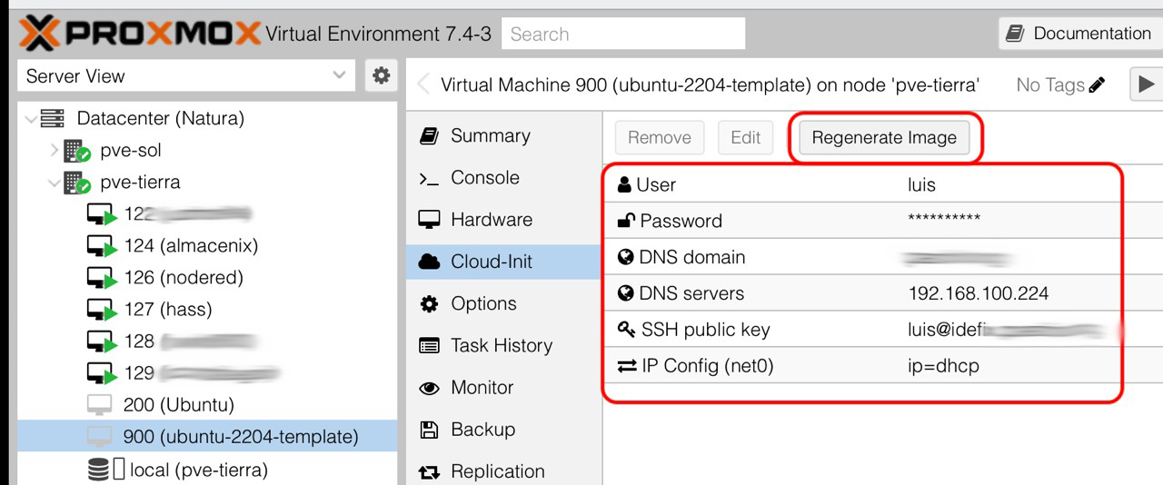1163x485 pixels.
Task: Open the Task History tab
Action: click(x=502, y=345)
